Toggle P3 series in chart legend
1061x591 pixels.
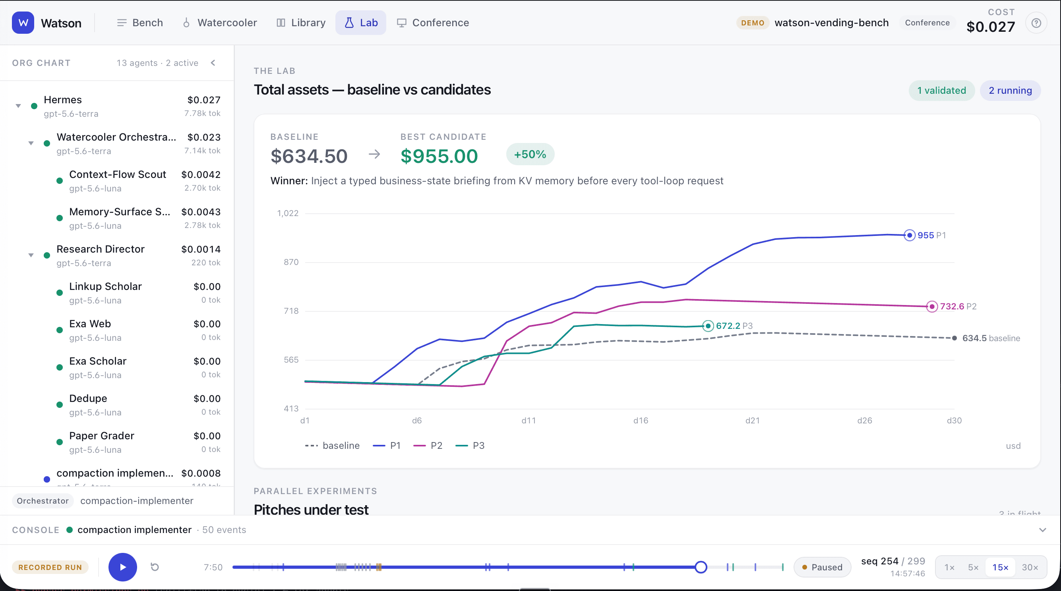(x=470, y=445)
